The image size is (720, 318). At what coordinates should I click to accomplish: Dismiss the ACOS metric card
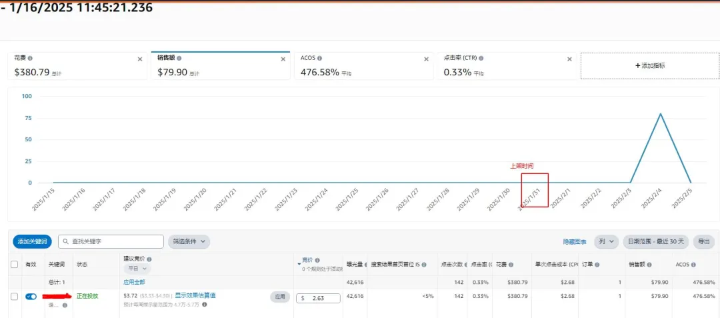(x=426, y=59)
